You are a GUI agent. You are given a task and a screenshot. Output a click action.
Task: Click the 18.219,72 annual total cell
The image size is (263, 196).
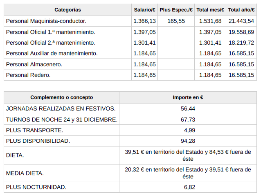(241, 43)
